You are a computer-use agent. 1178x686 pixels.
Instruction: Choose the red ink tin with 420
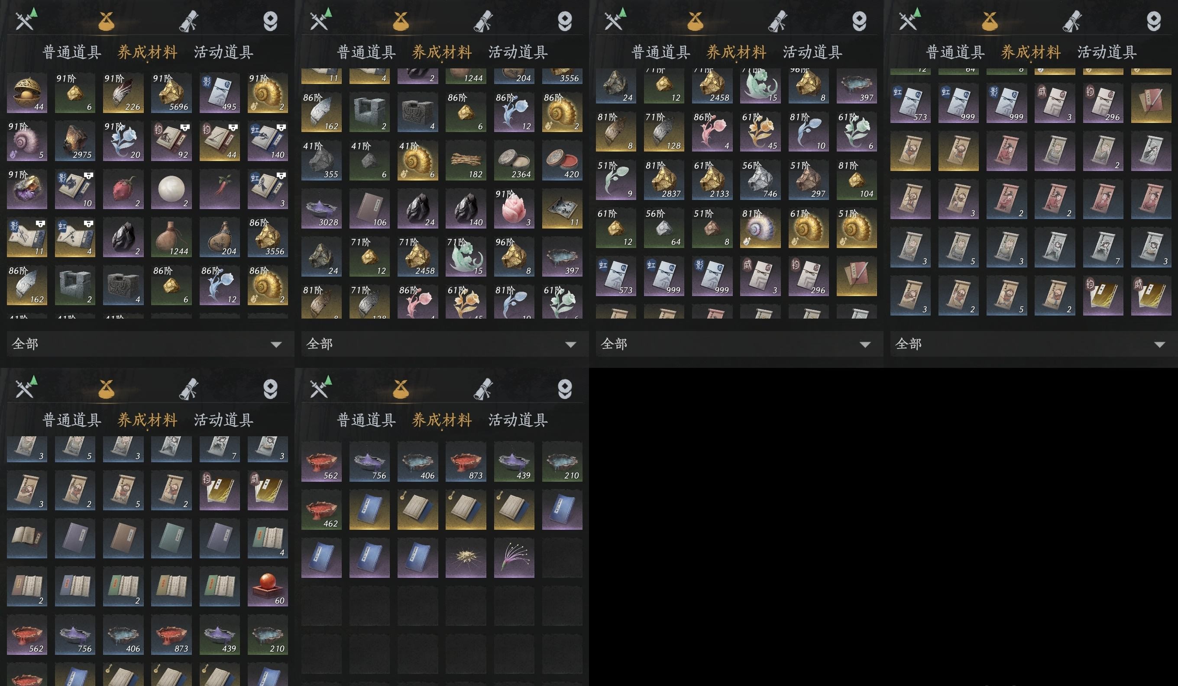tap(562, 160)
